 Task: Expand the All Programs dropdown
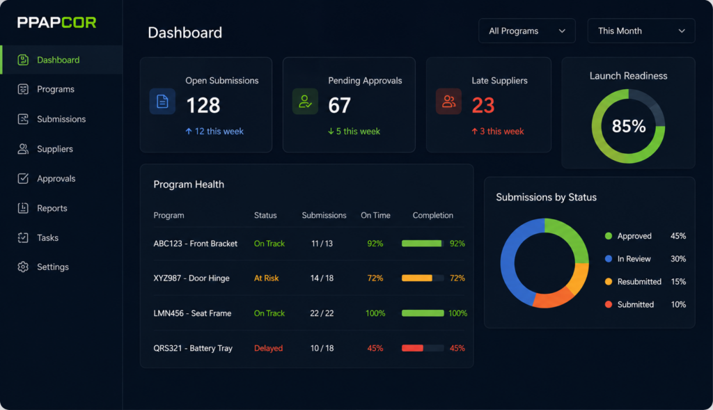click(526, 31)
